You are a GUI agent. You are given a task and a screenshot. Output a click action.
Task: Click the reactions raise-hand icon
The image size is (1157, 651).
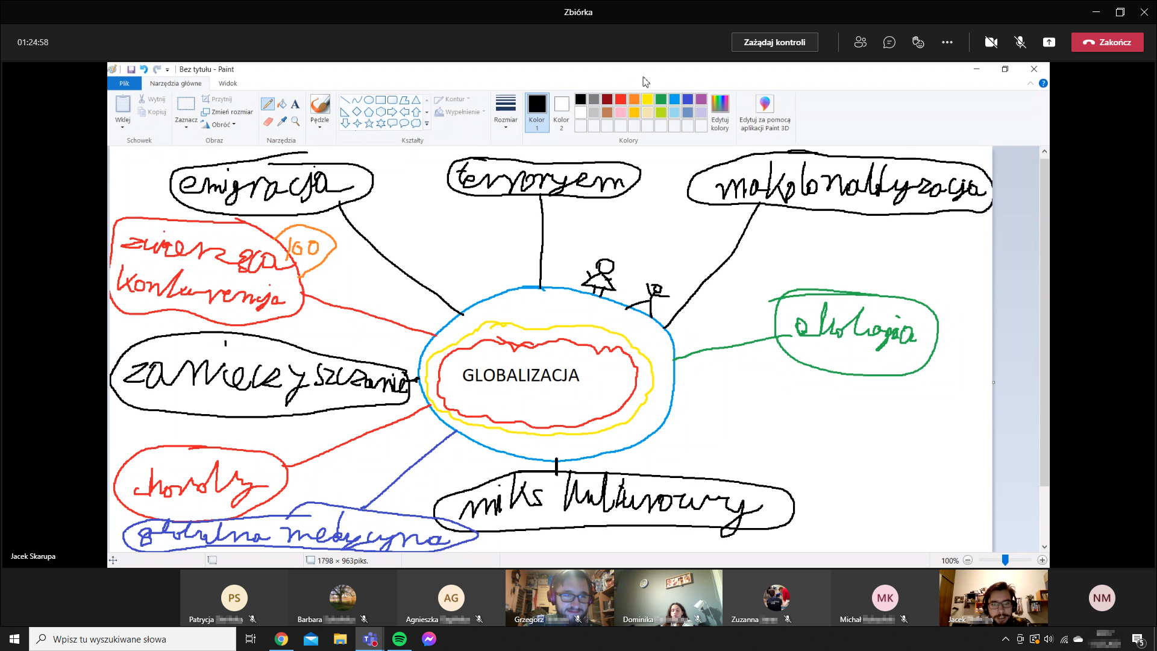(918, 42)
